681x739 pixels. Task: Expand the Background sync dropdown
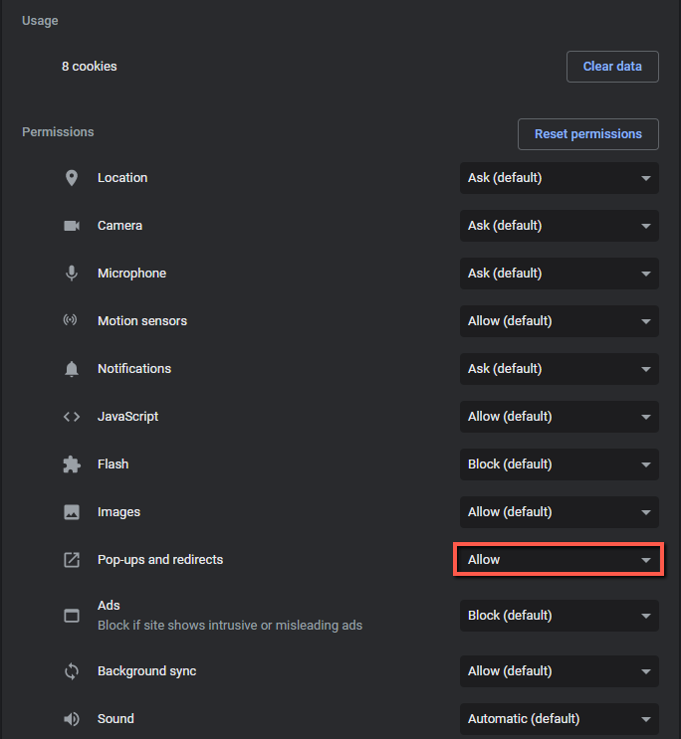point(560,671)
